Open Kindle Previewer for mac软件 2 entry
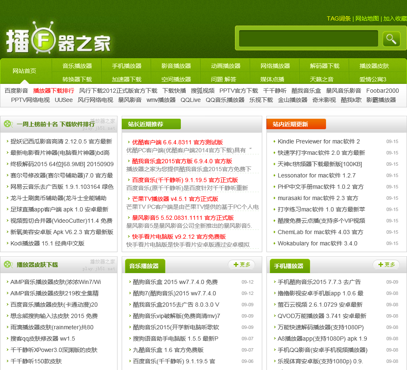 coord(319,141)
